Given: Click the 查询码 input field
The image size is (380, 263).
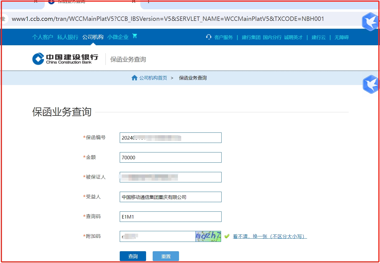Looking at the screenshot, I should coord(171,217).
